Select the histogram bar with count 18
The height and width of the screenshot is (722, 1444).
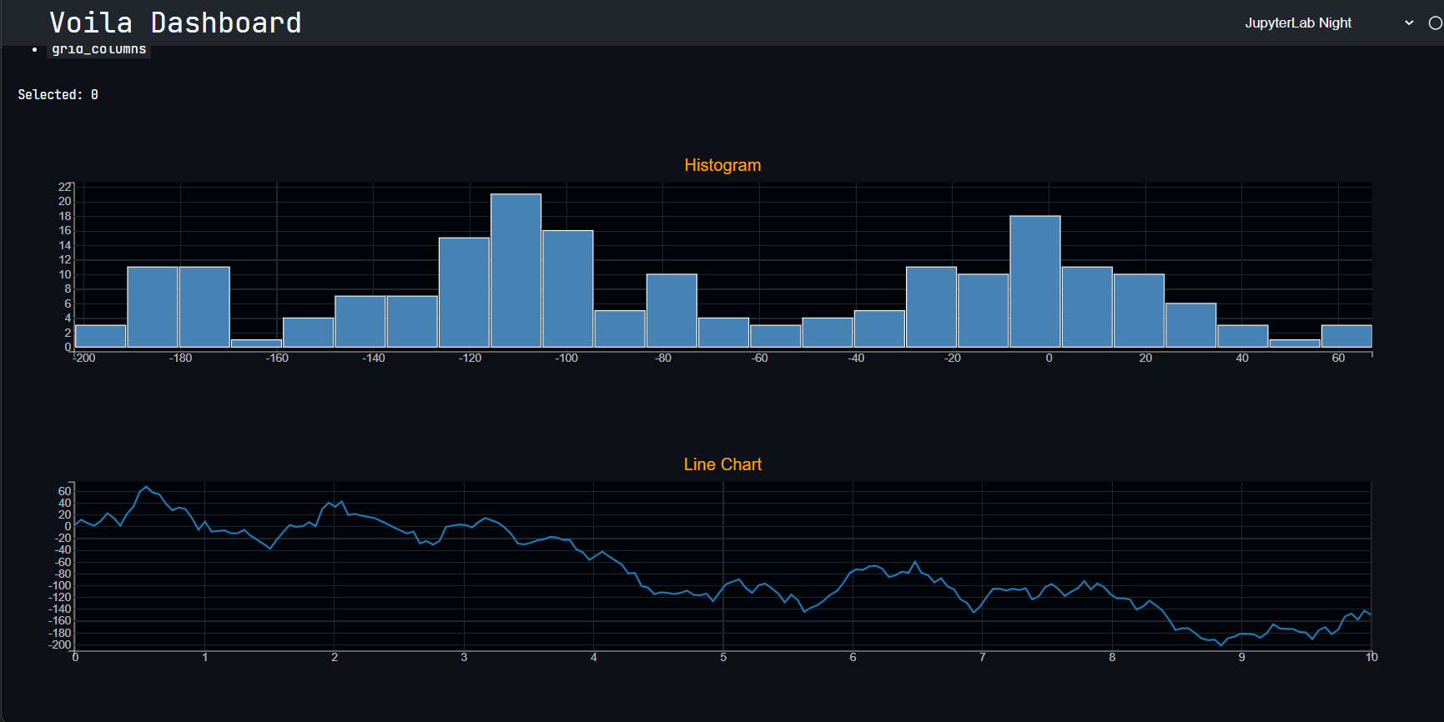point(1035,281)
